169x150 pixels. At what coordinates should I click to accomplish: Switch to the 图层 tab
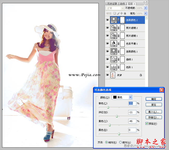tap(130, 4)
